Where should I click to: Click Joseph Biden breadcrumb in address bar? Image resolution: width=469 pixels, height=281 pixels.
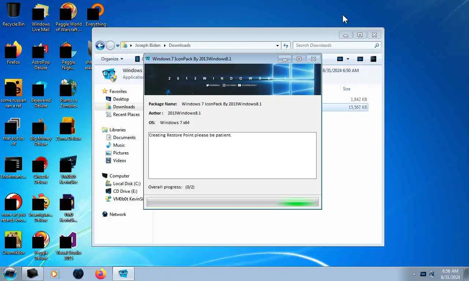point(148,45)
